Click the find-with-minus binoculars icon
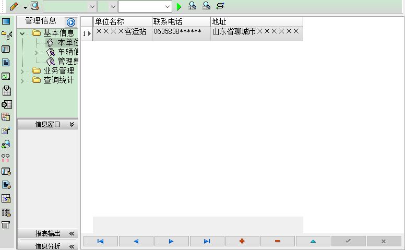405x250 pixels. 206,6
